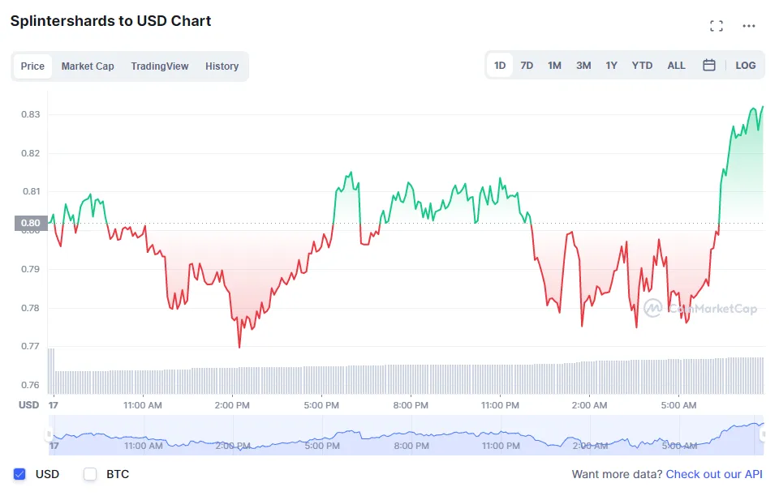Click the Splintershards to USD Chart title
Viewport: 779px width, 500px height.
111,21
